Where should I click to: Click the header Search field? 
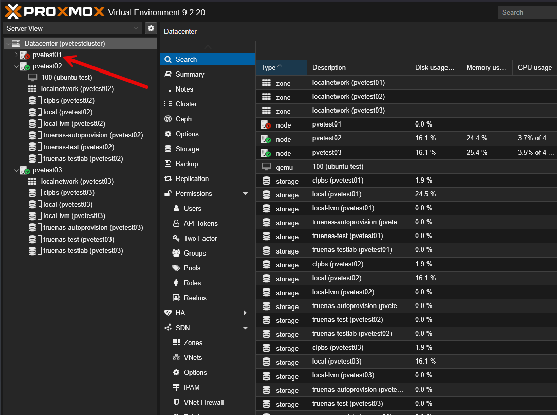point(528,12)
